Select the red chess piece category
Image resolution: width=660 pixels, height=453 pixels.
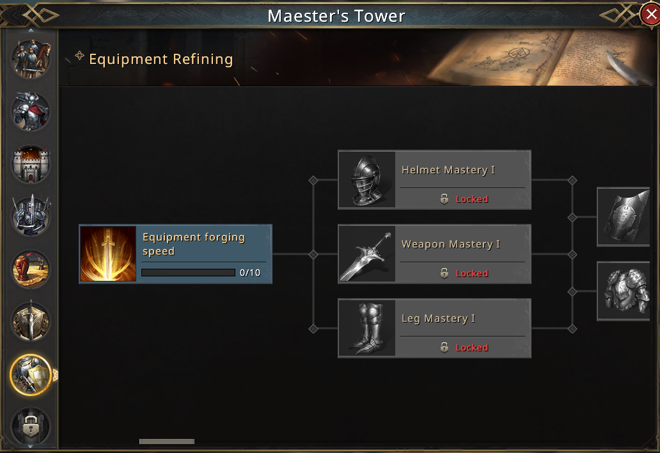(31, 269)
